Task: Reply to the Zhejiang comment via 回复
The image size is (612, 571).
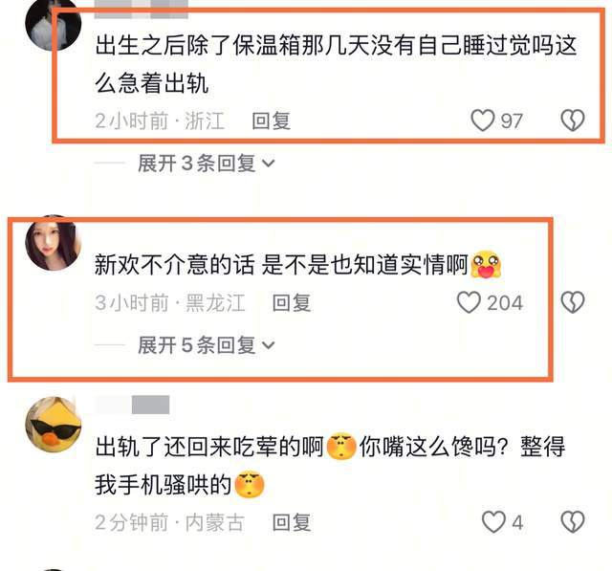Action: click(x=271, y=121)
